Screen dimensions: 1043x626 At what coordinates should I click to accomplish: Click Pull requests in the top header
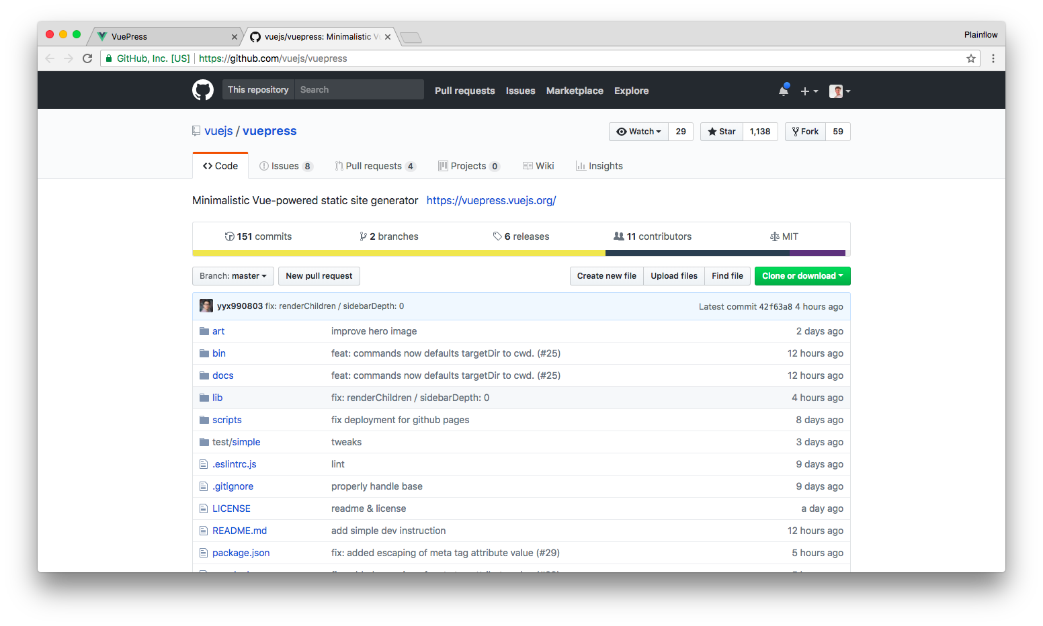coord(464,91)
